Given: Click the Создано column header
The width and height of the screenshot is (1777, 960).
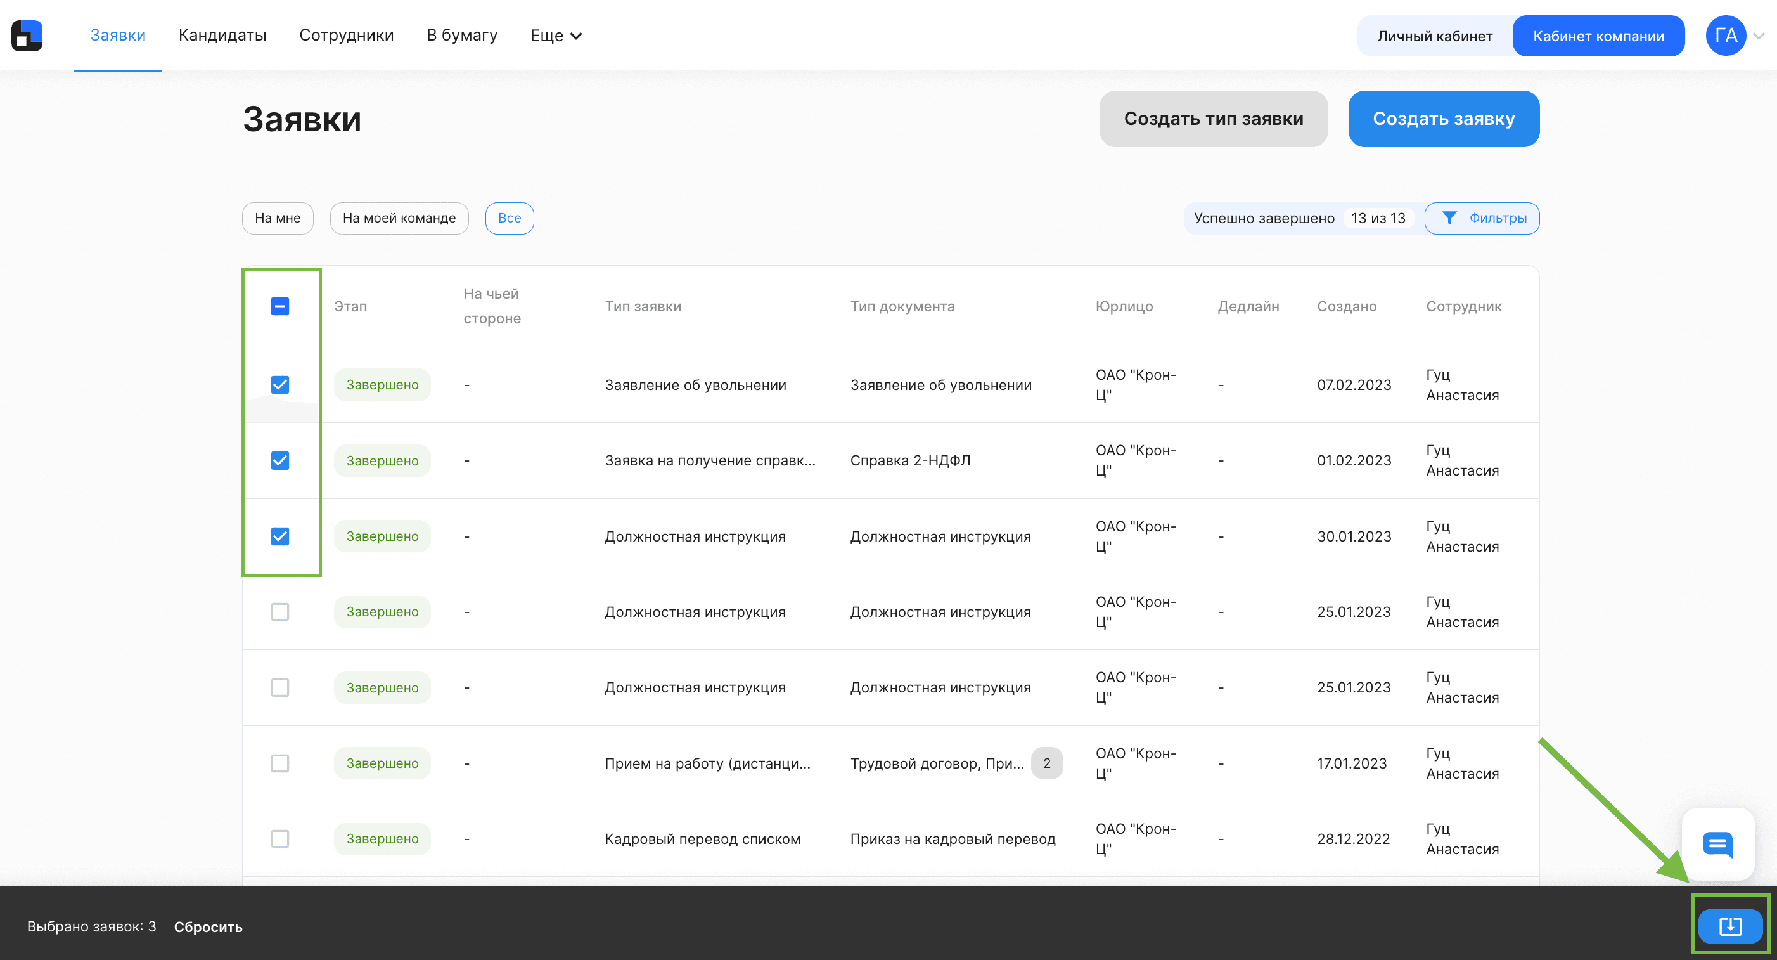Looking at the screenshot, I should 1347,306.
